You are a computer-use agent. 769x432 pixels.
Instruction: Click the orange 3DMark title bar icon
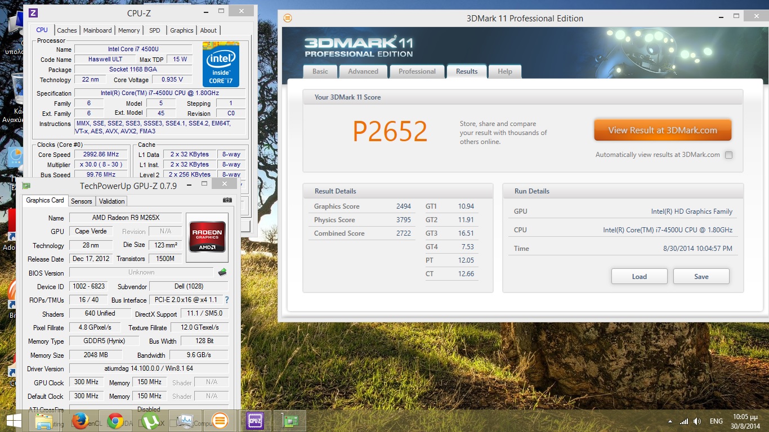pyautogui.click(x=288, y=18)
